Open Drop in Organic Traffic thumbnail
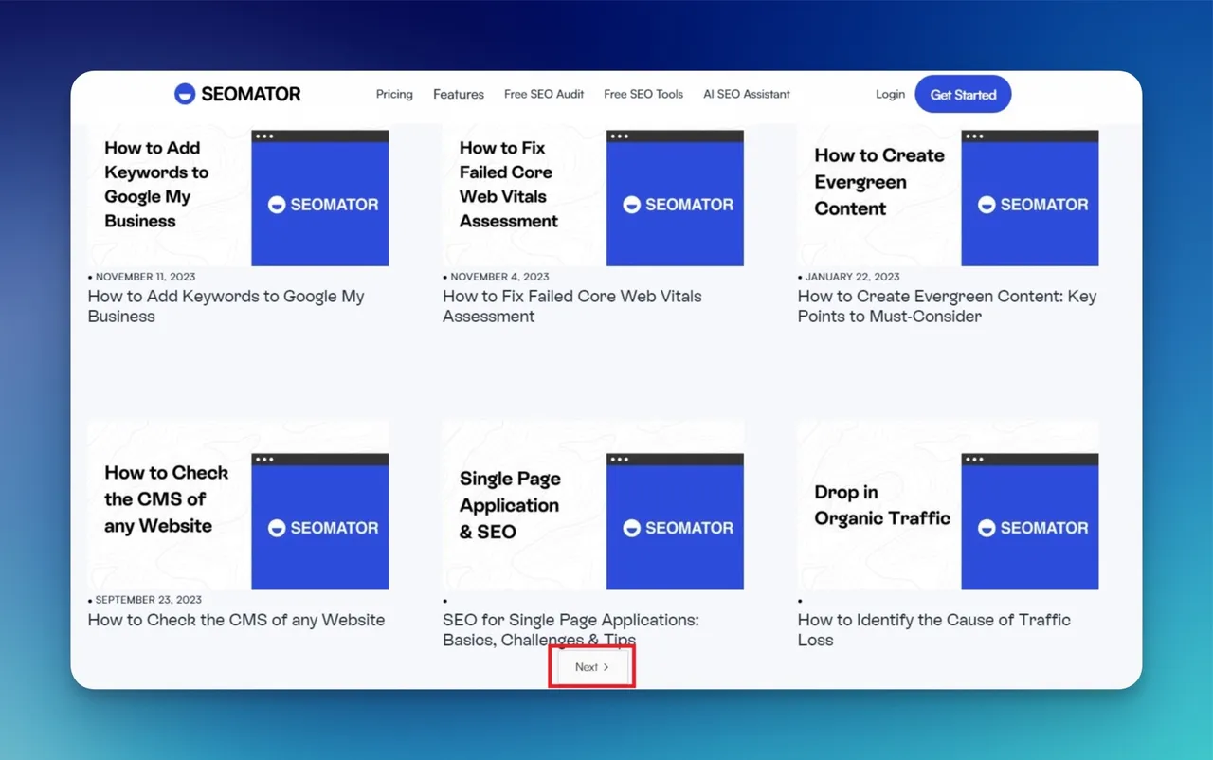1213x760 pixels. point(948,505)
